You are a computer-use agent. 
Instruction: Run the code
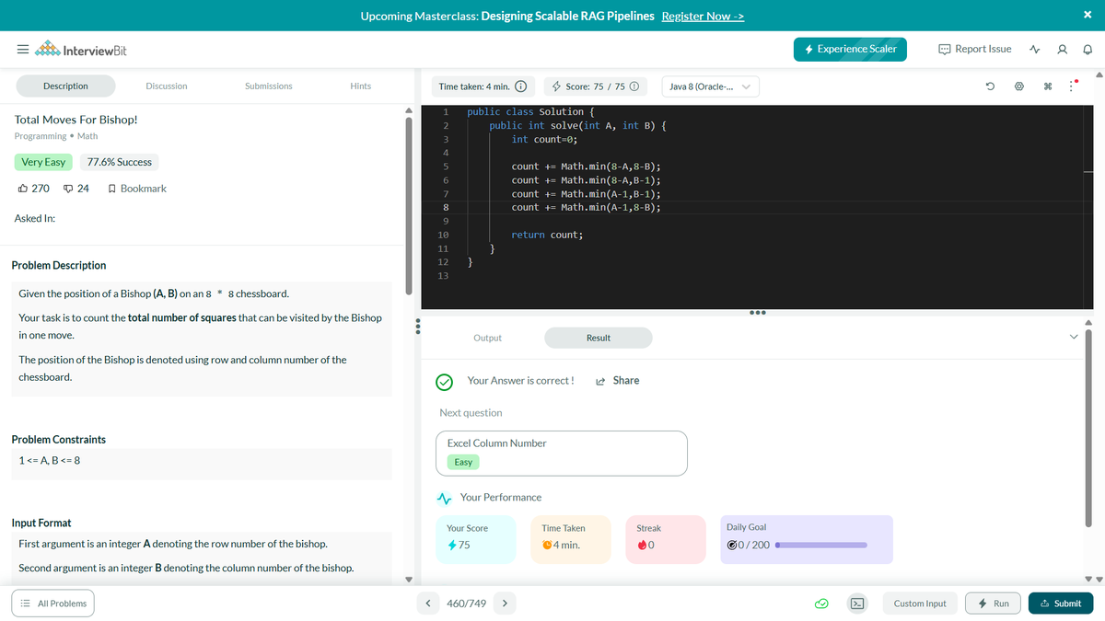point(993,604)
